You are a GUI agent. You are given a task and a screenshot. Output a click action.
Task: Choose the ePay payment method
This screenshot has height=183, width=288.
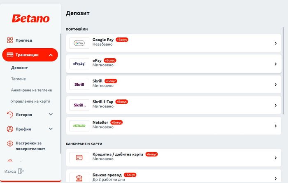point(174,63)
